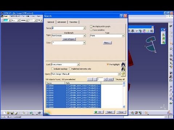Click the Select arrow icon in right toolbar

[x=171, y=43]
